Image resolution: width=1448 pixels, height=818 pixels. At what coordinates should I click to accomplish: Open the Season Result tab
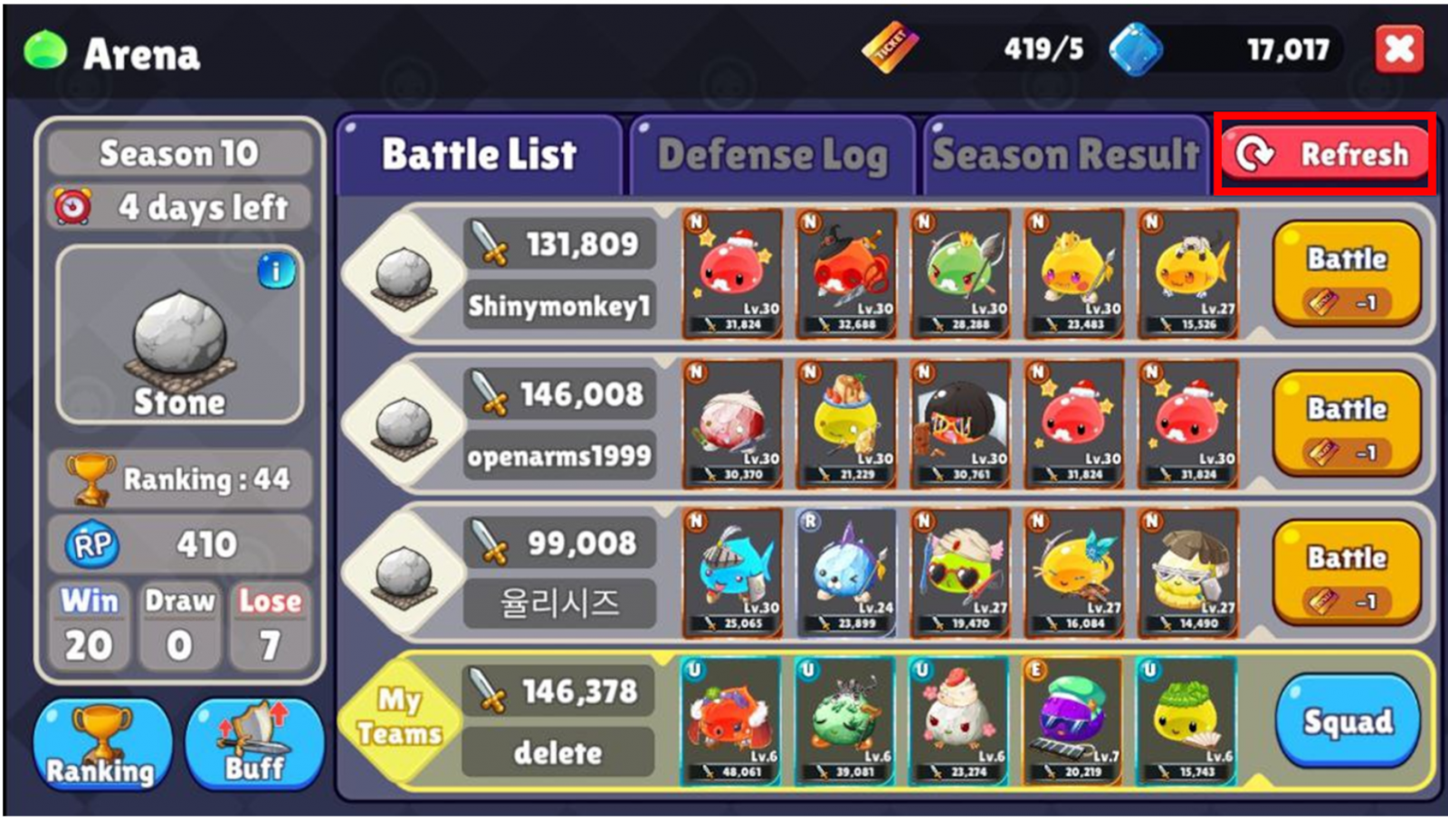coord(1065,155)
